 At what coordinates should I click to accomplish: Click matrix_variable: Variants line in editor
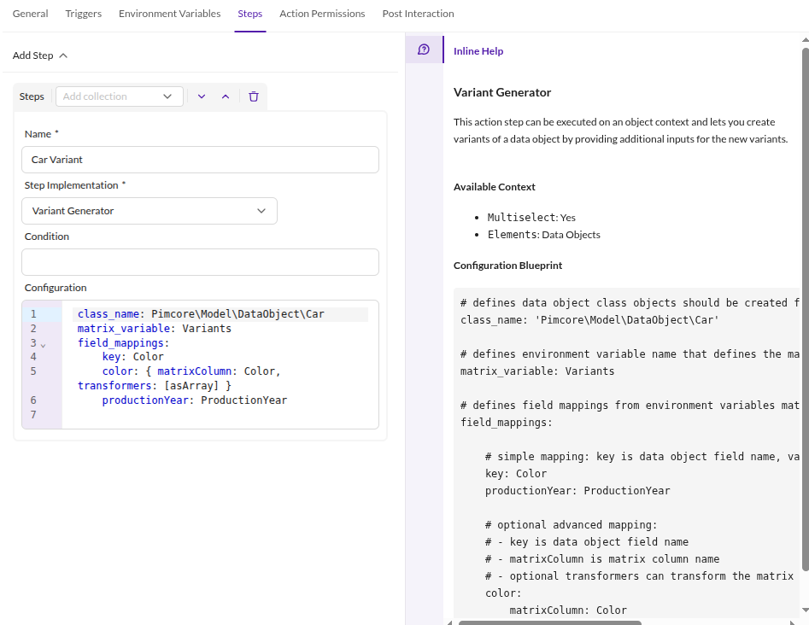click(155, 329)
